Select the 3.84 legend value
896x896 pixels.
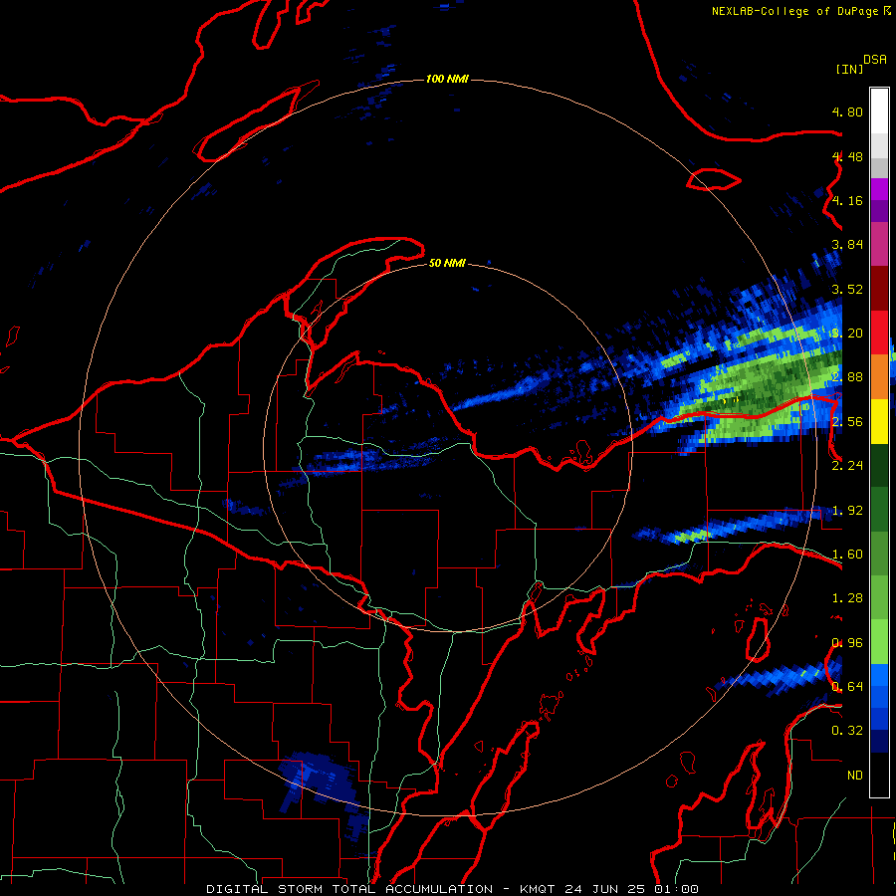[x=847, y=245]
